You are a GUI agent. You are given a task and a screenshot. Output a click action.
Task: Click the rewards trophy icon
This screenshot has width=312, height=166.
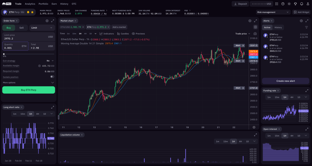(295, 4)
